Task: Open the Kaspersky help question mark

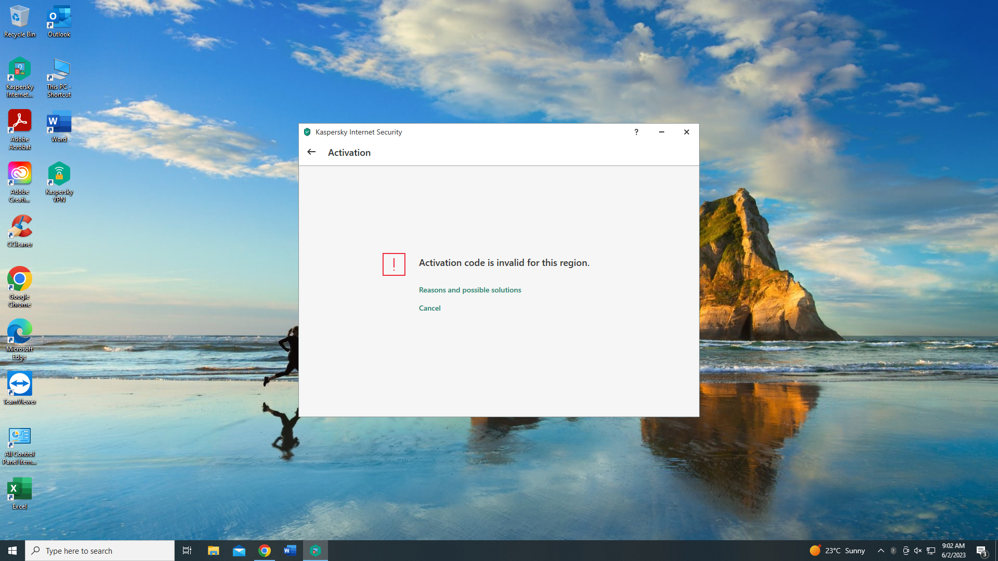Action: [x=636, y=132]
